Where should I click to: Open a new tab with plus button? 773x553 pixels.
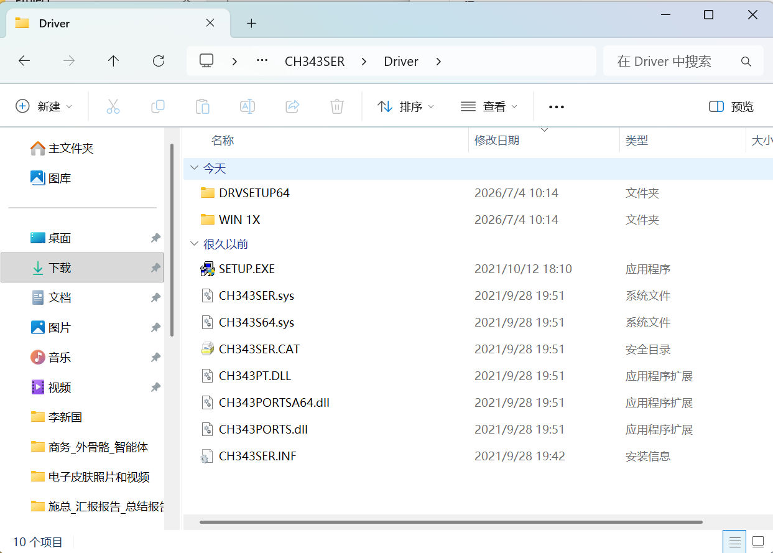tap(251, 24)
